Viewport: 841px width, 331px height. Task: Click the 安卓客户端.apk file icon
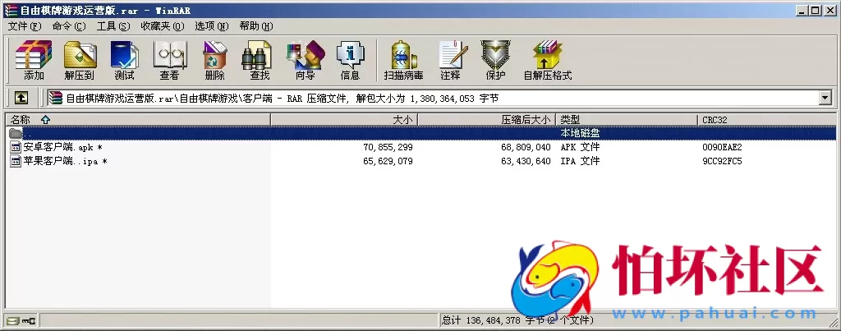pyautogui.click(x=16, y=147)
